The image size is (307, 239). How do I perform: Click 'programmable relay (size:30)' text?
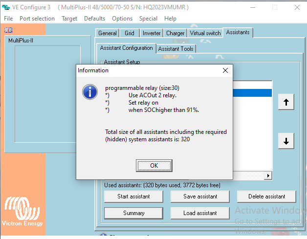pyautogui.click(x=142, y=88)
